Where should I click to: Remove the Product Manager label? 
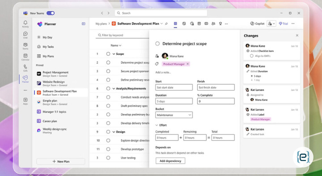(187, 64)
